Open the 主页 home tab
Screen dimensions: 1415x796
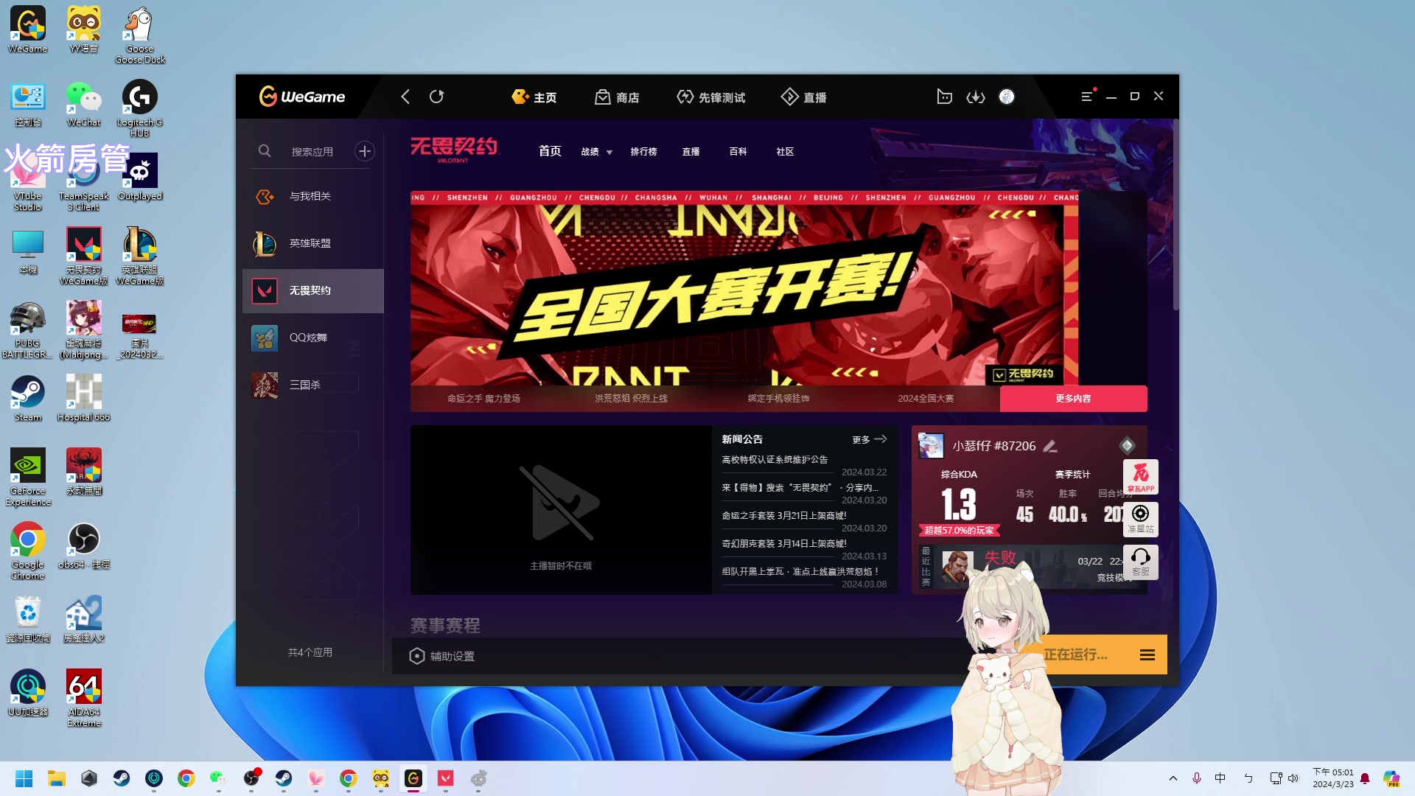[x=534, y=97]
